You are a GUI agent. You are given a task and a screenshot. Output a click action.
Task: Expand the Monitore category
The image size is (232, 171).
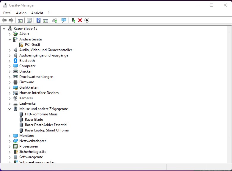10,136
